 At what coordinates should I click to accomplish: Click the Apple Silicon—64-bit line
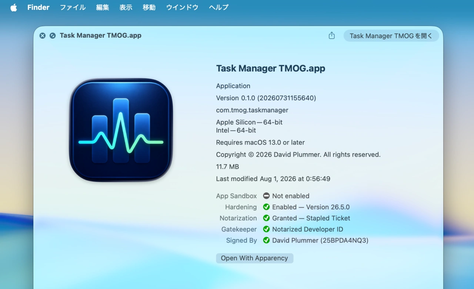pos(249,122)
